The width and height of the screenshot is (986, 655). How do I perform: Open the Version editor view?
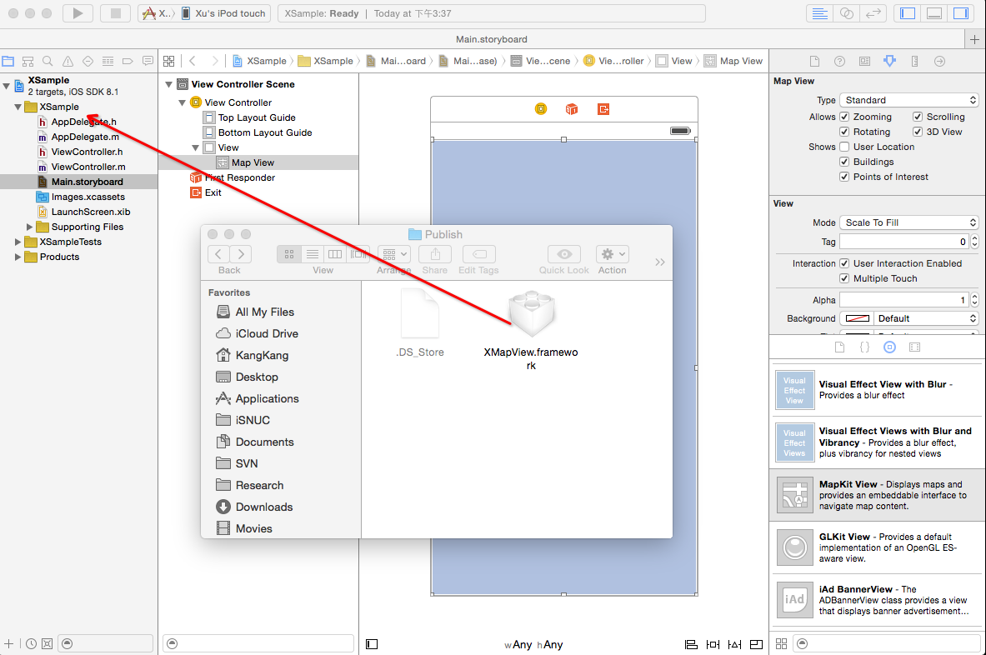(873, 13)
